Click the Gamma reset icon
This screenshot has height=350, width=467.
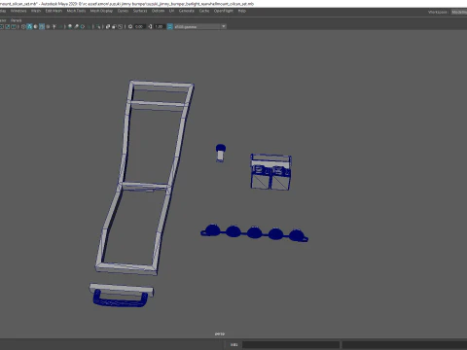pyautogui.click(x=150, y=26)
